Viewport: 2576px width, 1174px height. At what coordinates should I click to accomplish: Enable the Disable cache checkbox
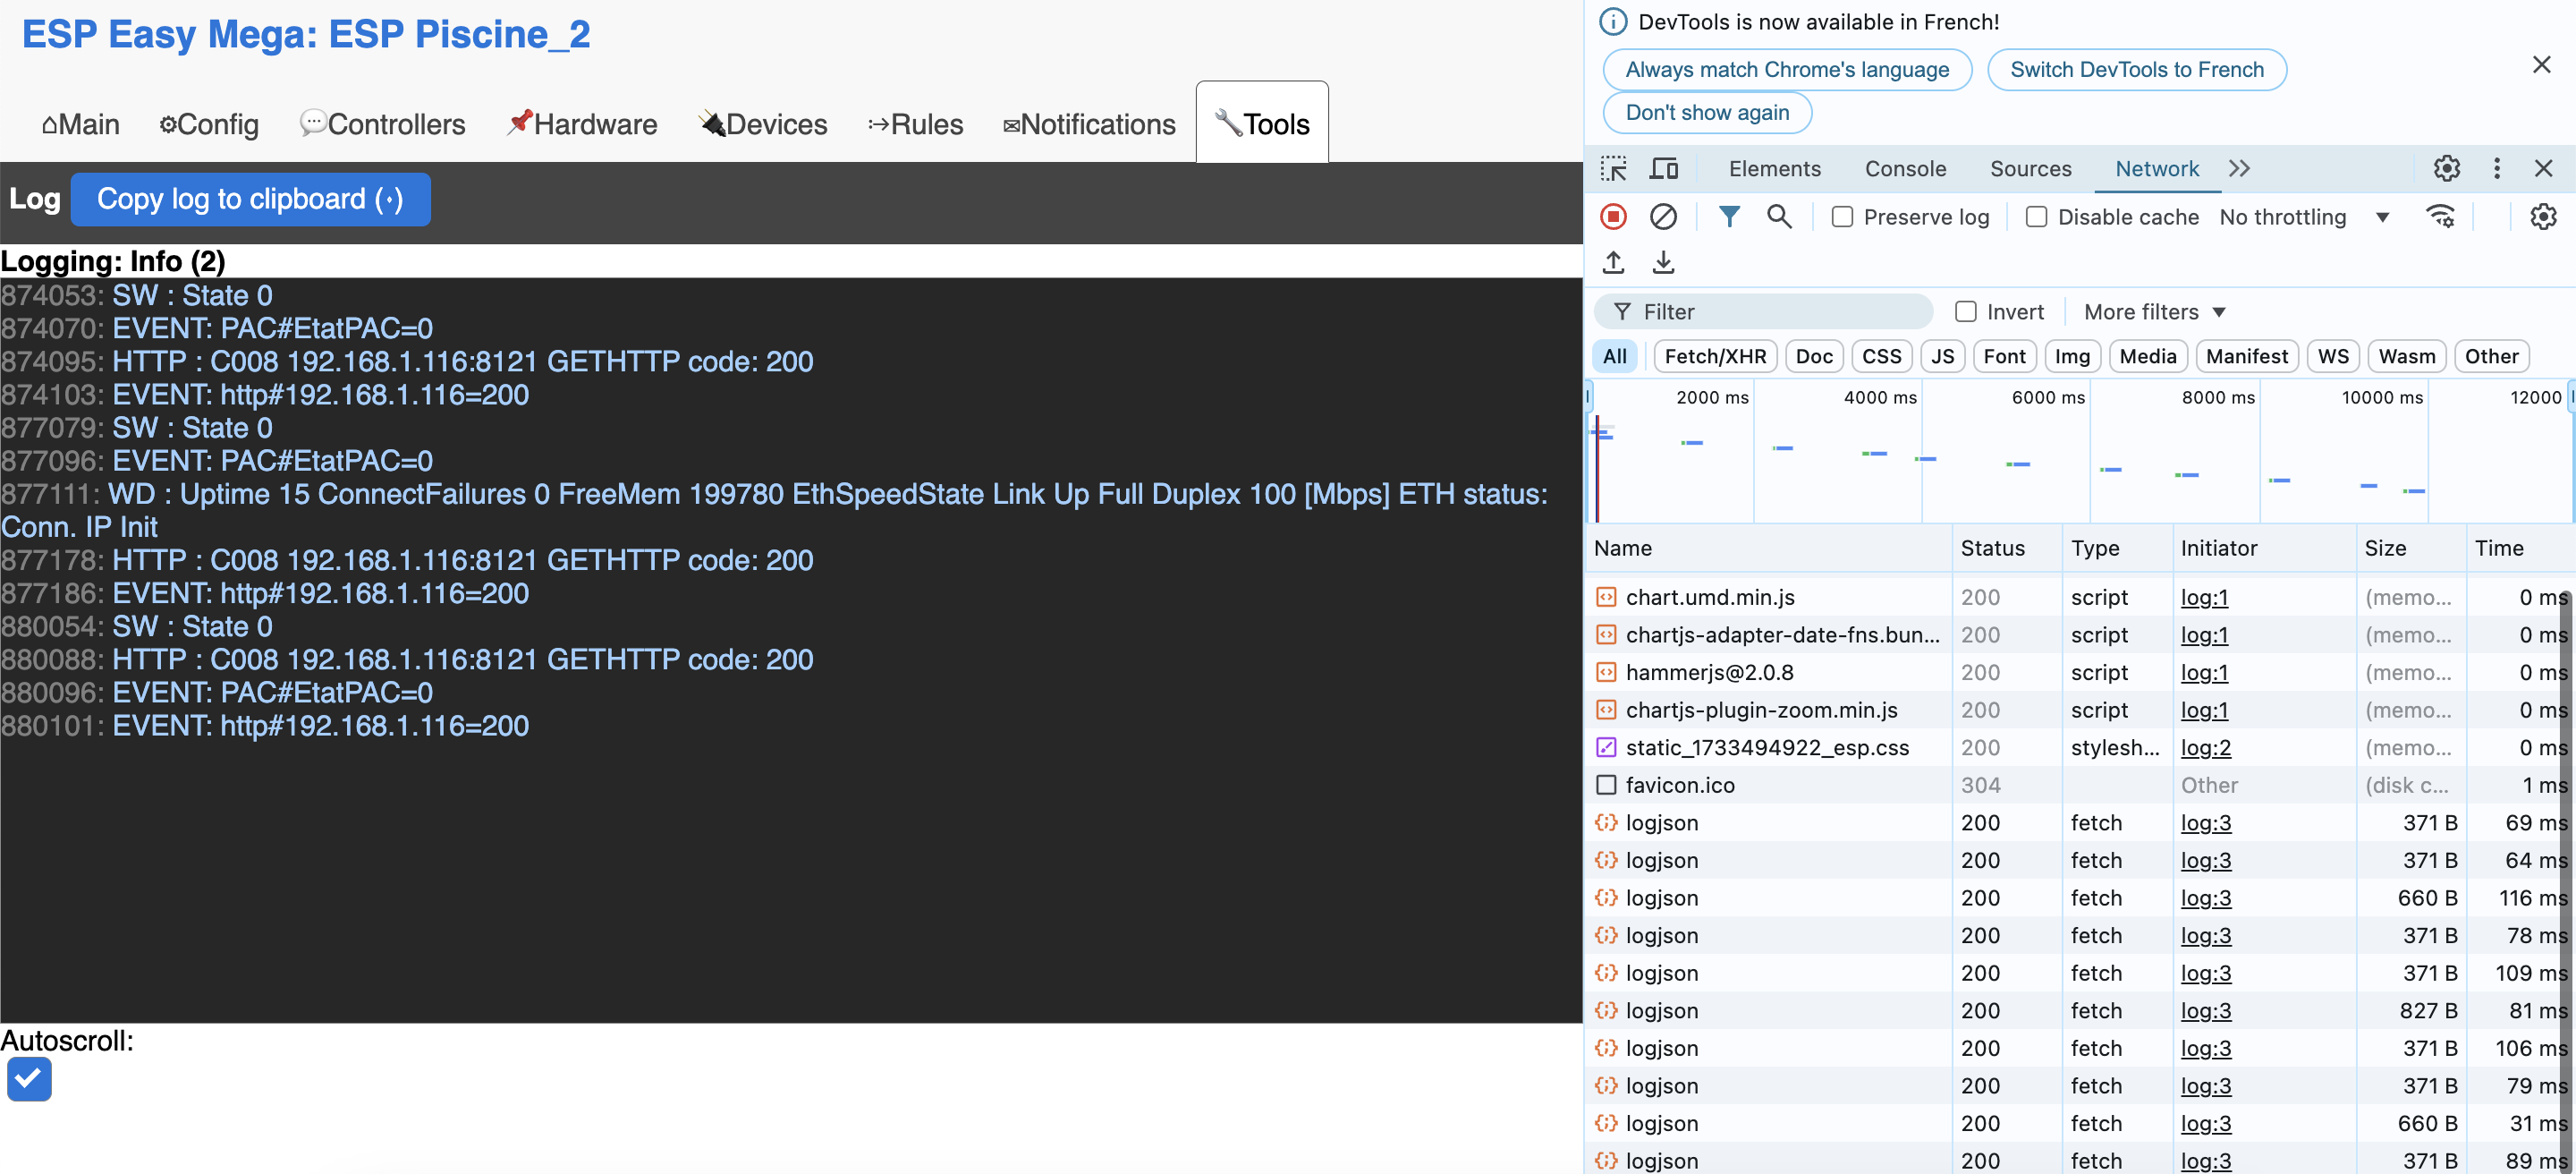tap(2035, 217)
